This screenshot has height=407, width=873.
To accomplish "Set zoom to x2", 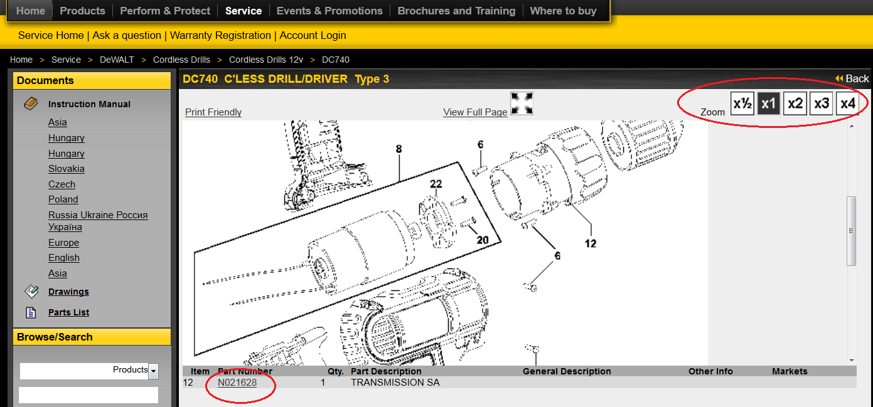I will coord(795,103).
